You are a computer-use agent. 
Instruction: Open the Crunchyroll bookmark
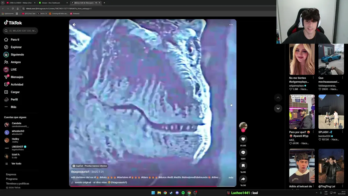click(58, 14)
